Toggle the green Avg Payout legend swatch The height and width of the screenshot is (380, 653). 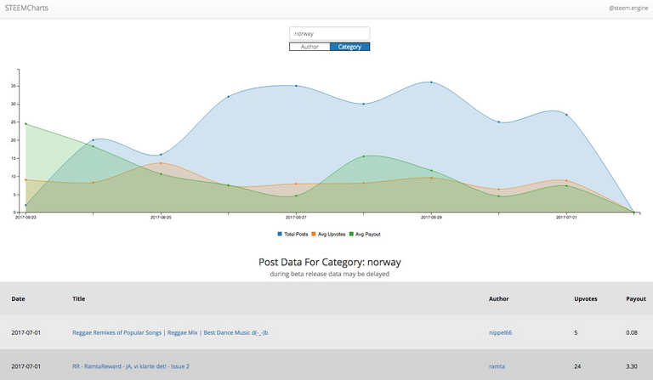tap(351, 234)
